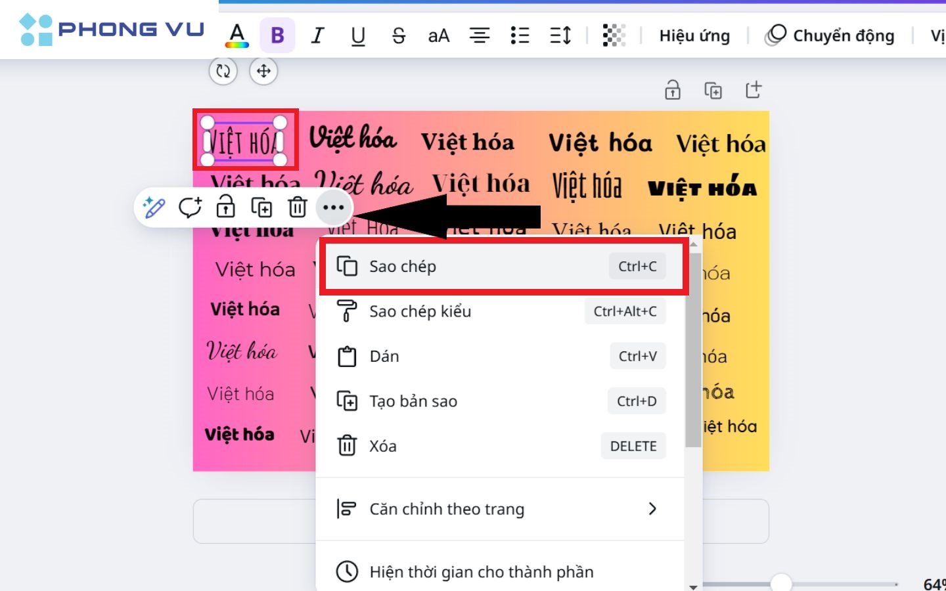The height and width of the screenshot is (591, 946).
Task: Click the clipboard paste icon
Action: (x=347, y=357)
